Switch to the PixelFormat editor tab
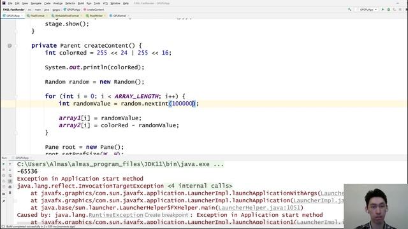The width and height of the screenshot is (408, 229). click(37, 16)
